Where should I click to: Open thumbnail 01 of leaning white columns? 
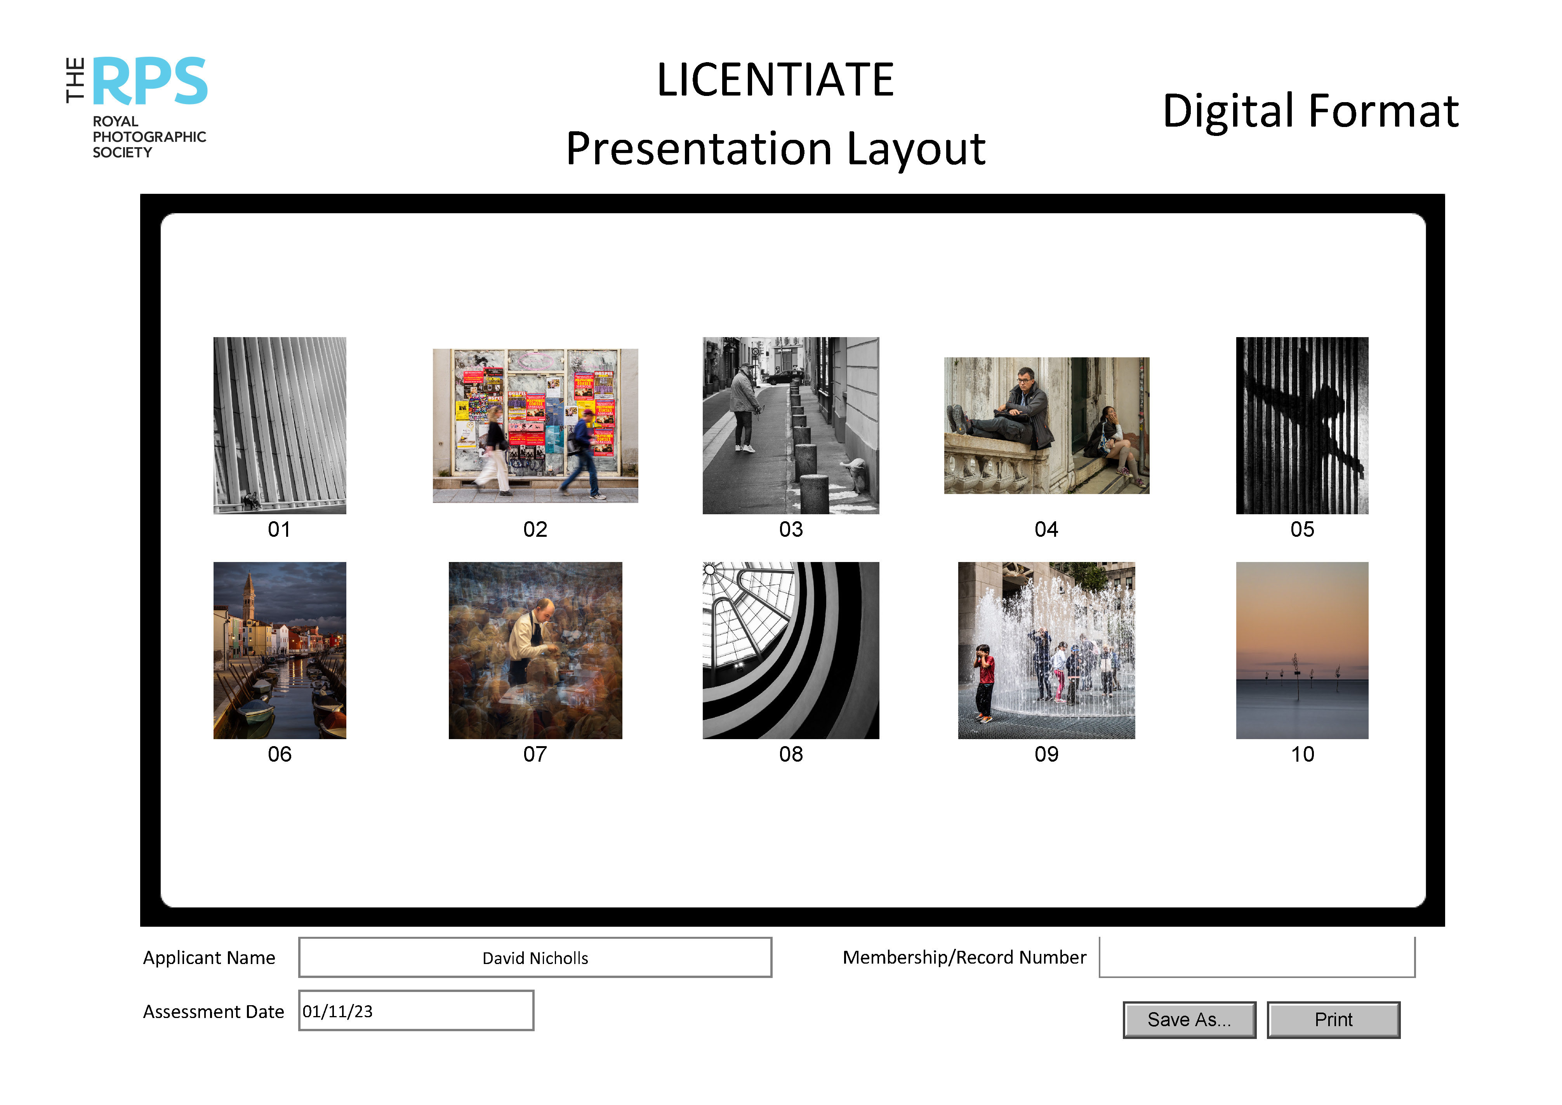coord(280,425)
